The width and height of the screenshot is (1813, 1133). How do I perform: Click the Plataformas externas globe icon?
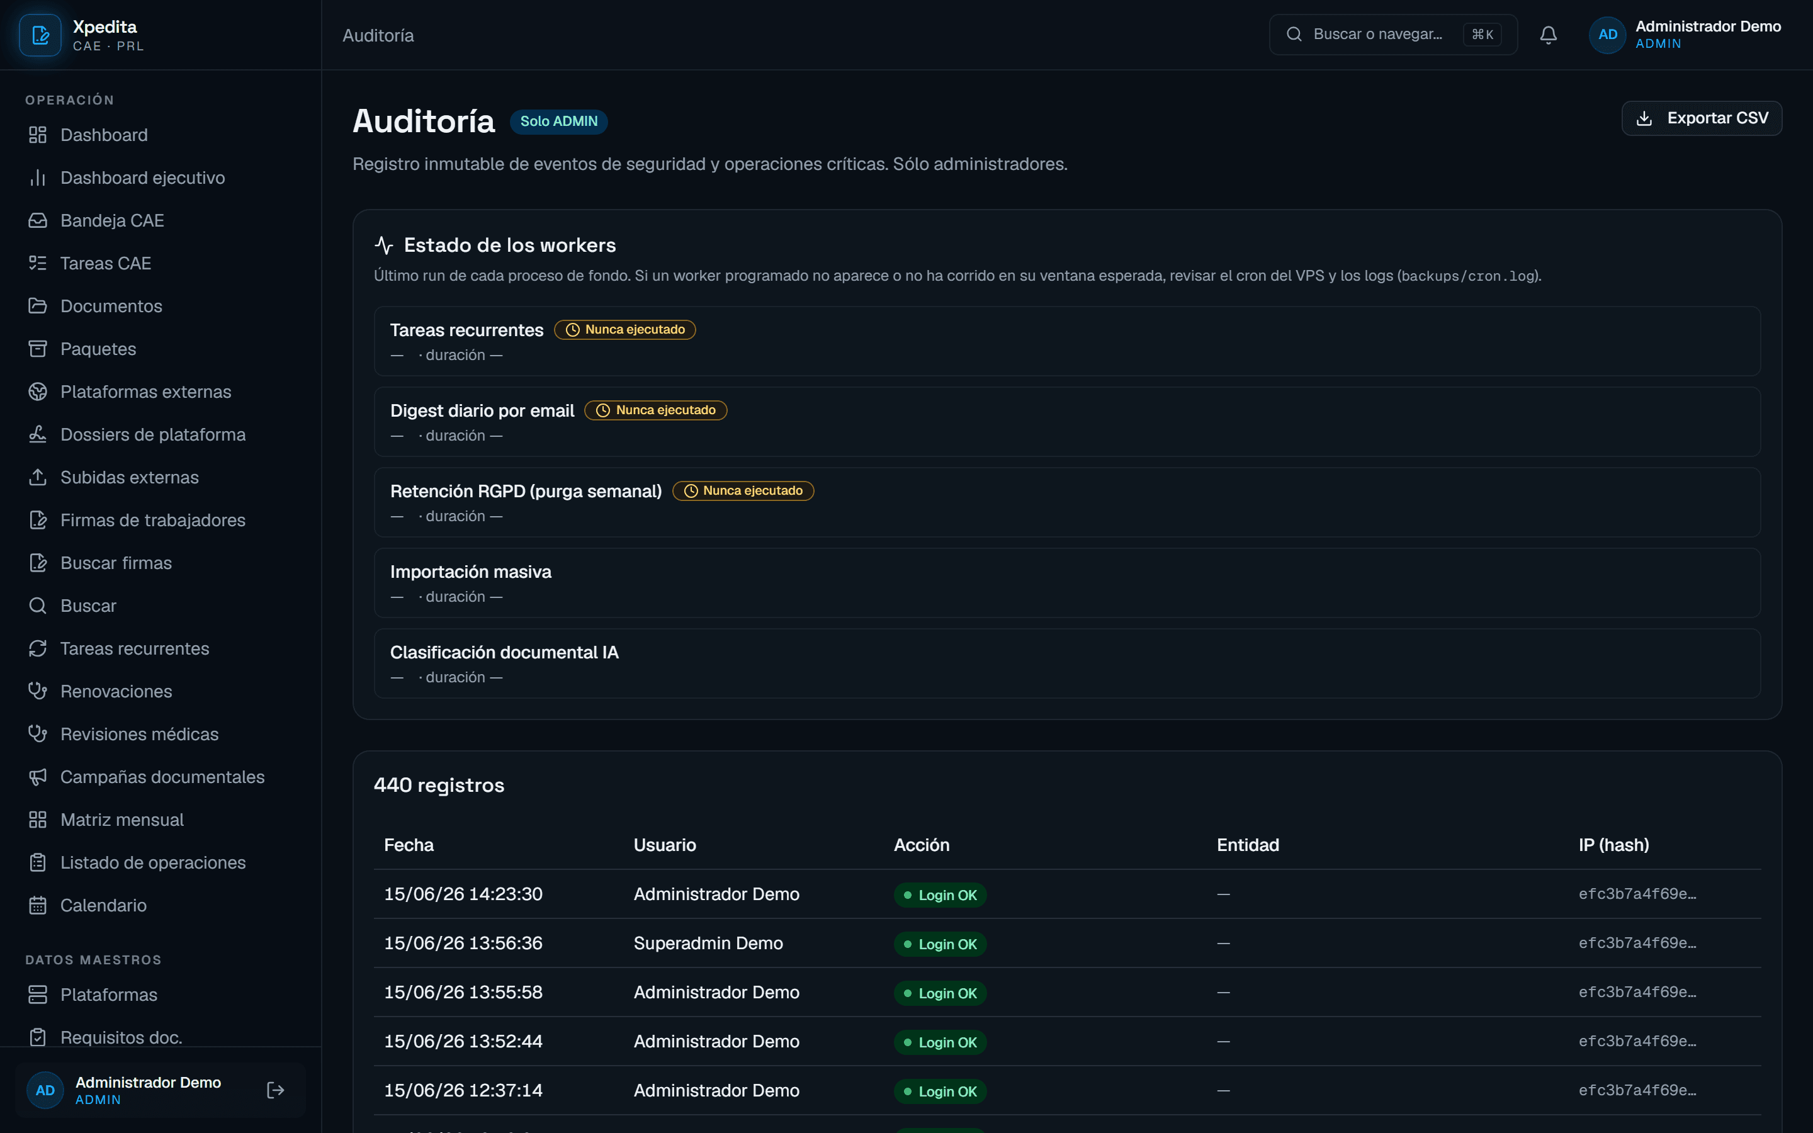click(38, 391)
